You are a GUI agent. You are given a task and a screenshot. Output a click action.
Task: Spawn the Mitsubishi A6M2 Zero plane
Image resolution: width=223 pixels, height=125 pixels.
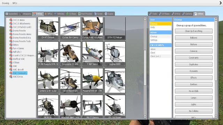(70, 107)
